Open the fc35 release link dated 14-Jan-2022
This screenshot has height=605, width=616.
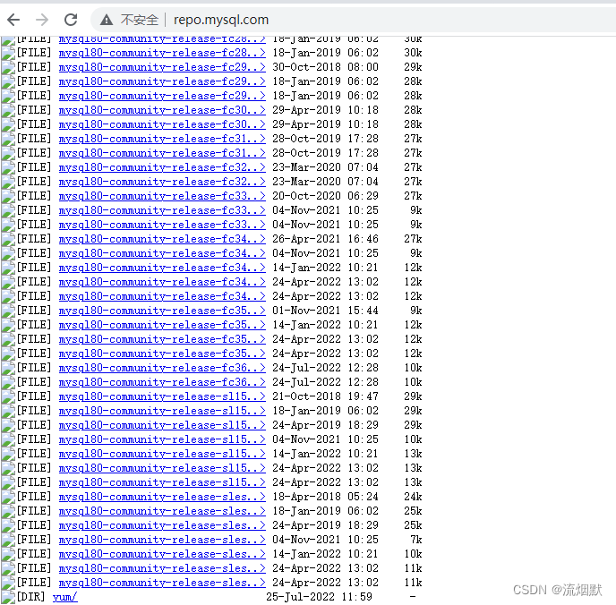[162, 325]
